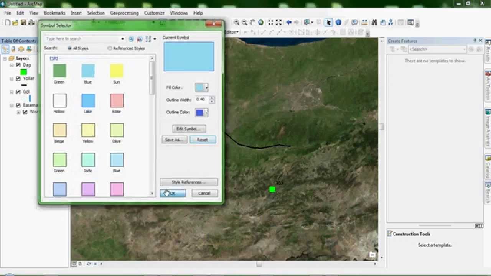Open Style References dialog
The width and height of the screenshot is (491, 276).
click(189, 182)
